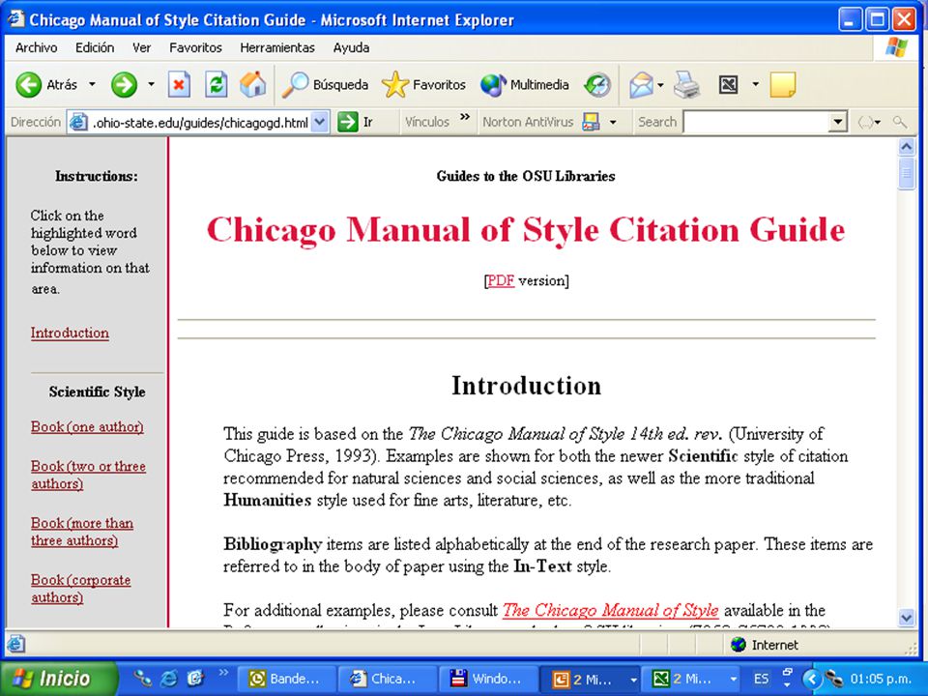Open the mail envelope icon
Viewport: 928px width, 696px height.
point(640,85)
